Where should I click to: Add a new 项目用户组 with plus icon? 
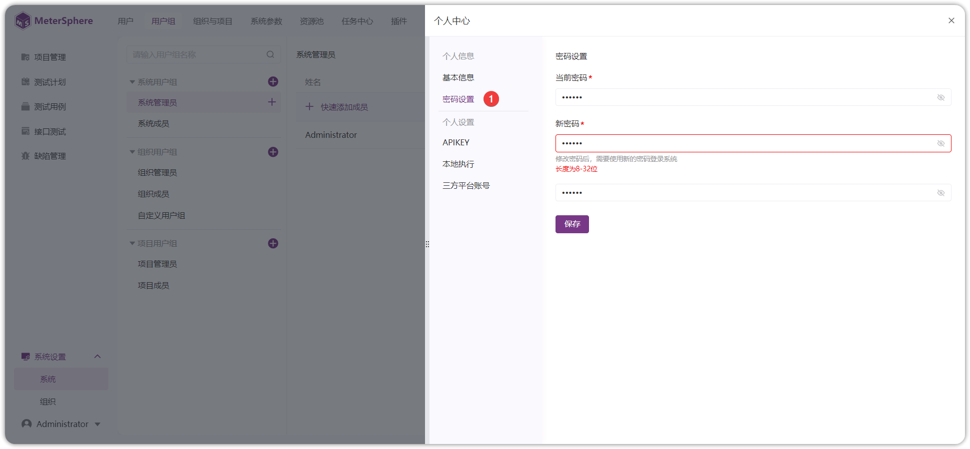pyautogui.click(x=273, y=243)
